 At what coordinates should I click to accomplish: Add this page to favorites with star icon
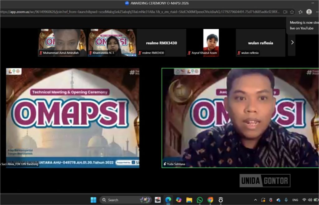[292, 12]
